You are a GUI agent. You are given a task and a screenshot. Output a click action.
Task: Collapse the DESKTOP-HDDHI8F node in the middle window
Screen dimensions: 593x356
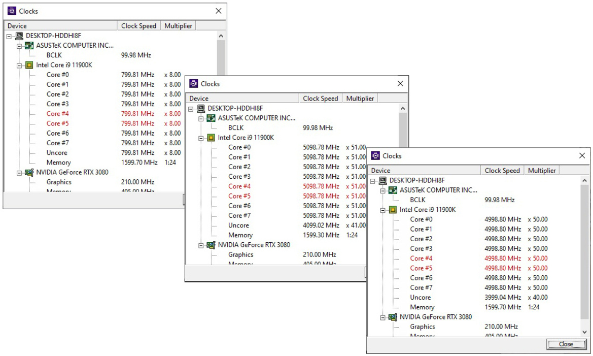(191, 109)
